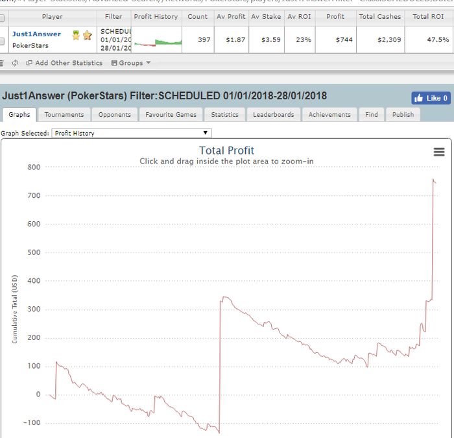454x438 pixels.
Task: Sort by the Av Profit column header
Action: (231, 16)
